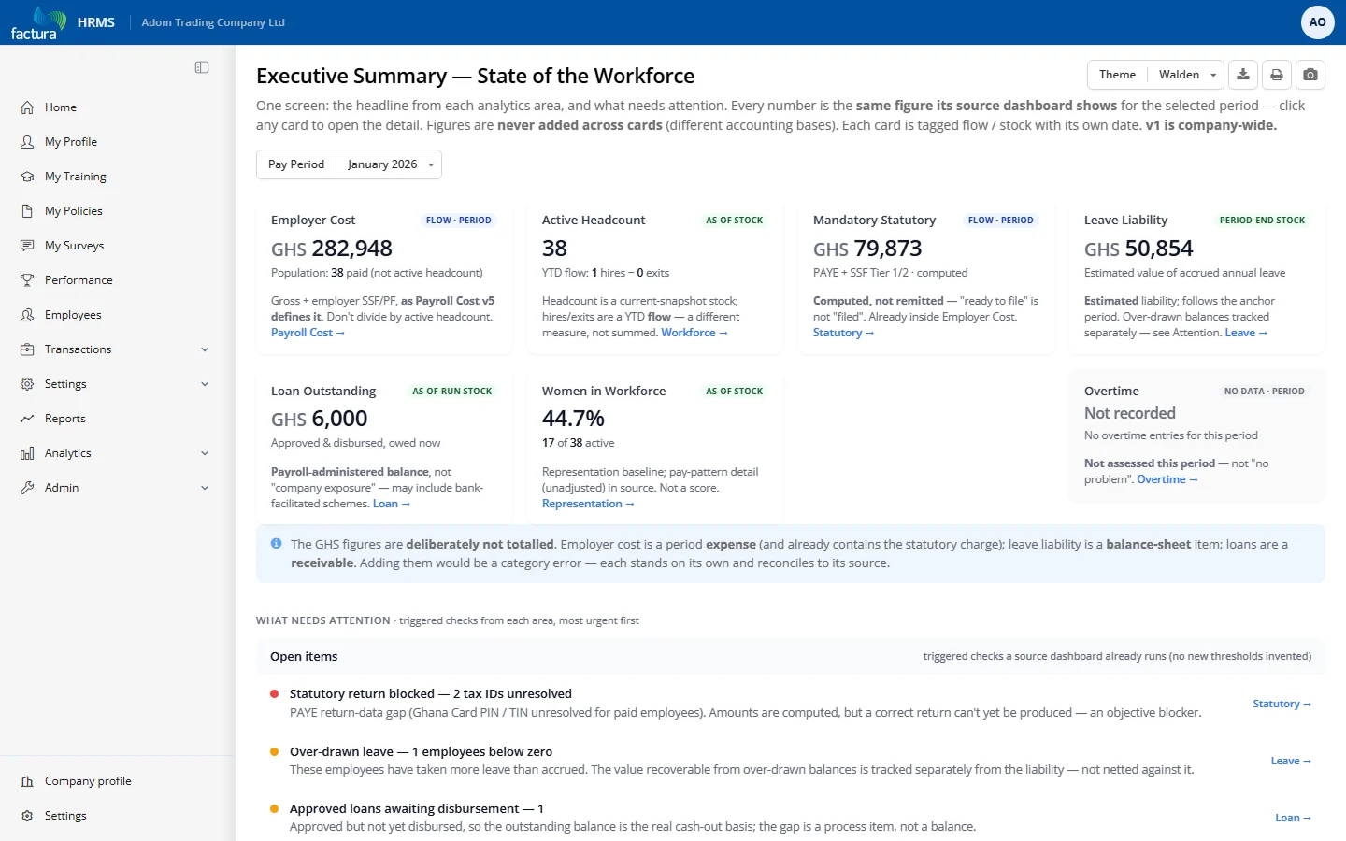Click the My Policies document icon

pos(27,211)
